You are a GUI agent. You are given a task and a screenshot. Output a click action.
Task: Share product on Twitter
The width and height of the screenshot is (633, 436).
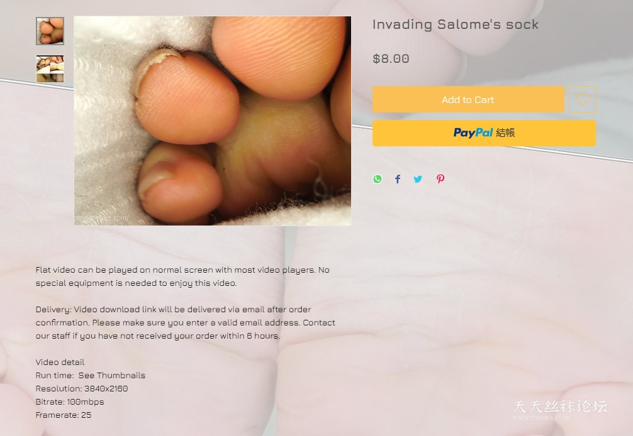point(418,179)
